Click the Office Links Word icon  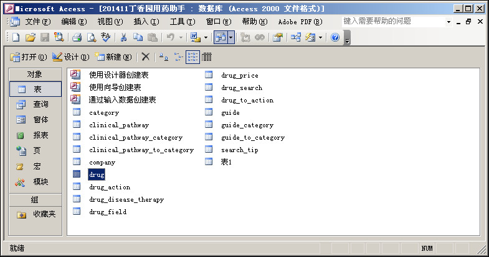196,38
